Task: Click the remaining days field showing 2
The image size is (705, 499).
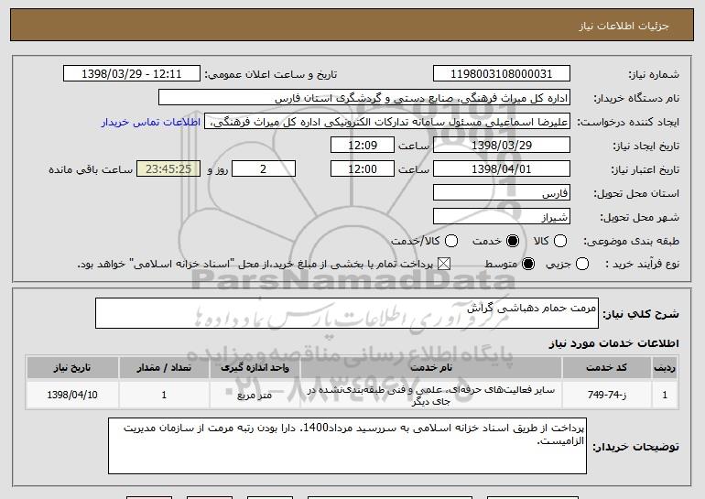Action: coord(264,169)
